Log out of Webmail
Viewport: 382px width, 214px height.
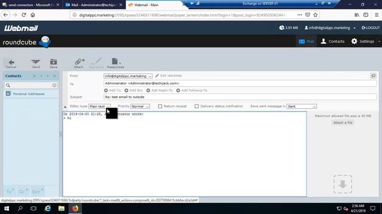tap(371, 28)
